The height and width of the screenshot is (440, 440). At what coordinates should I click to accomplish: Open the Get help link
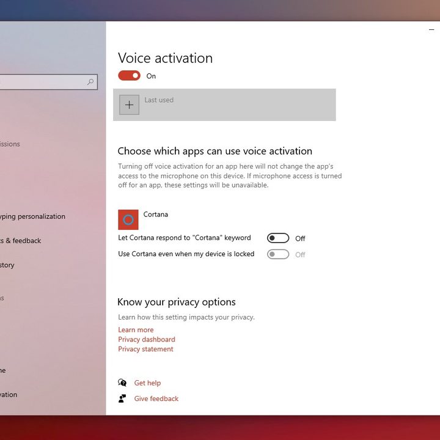[147, 383]
